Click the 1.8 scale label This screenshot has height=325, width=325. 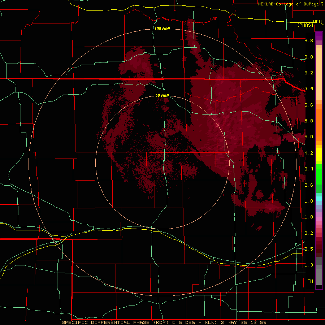pos(309,201)
